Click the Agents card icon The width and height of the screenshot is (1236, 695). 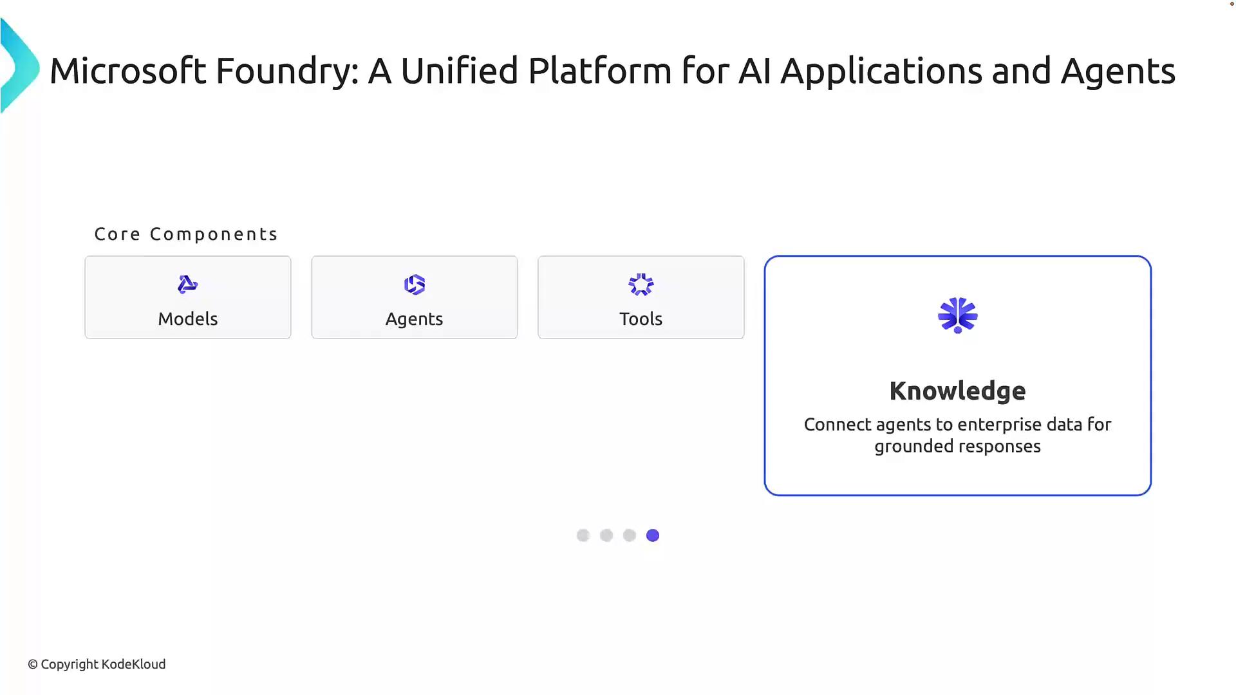[415, 284]
